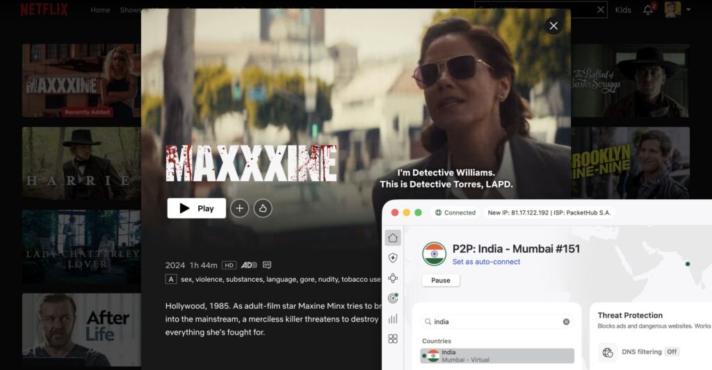Open the NordVPN Home sidebar icon
The width and height of the screenshot is (712, 370).
[393, 237]
